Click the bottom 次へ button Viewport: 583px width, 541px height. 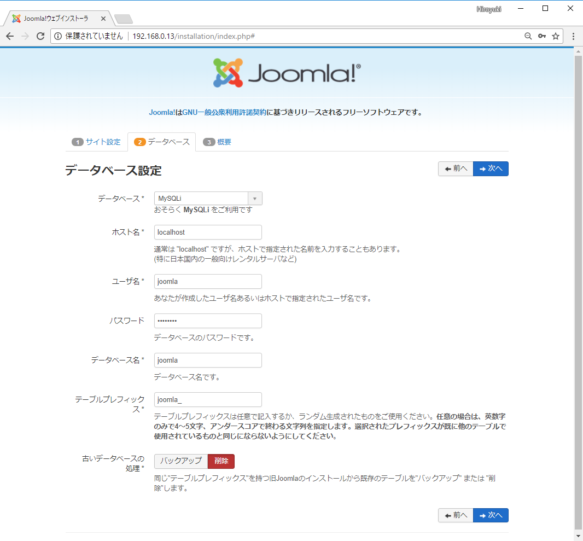point(491,515)
